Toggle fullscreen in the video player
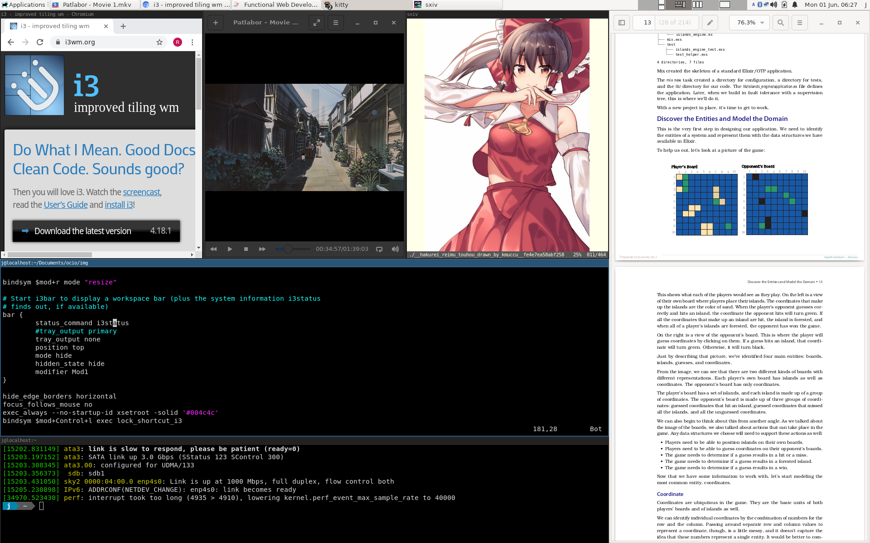 coord(317,23)
